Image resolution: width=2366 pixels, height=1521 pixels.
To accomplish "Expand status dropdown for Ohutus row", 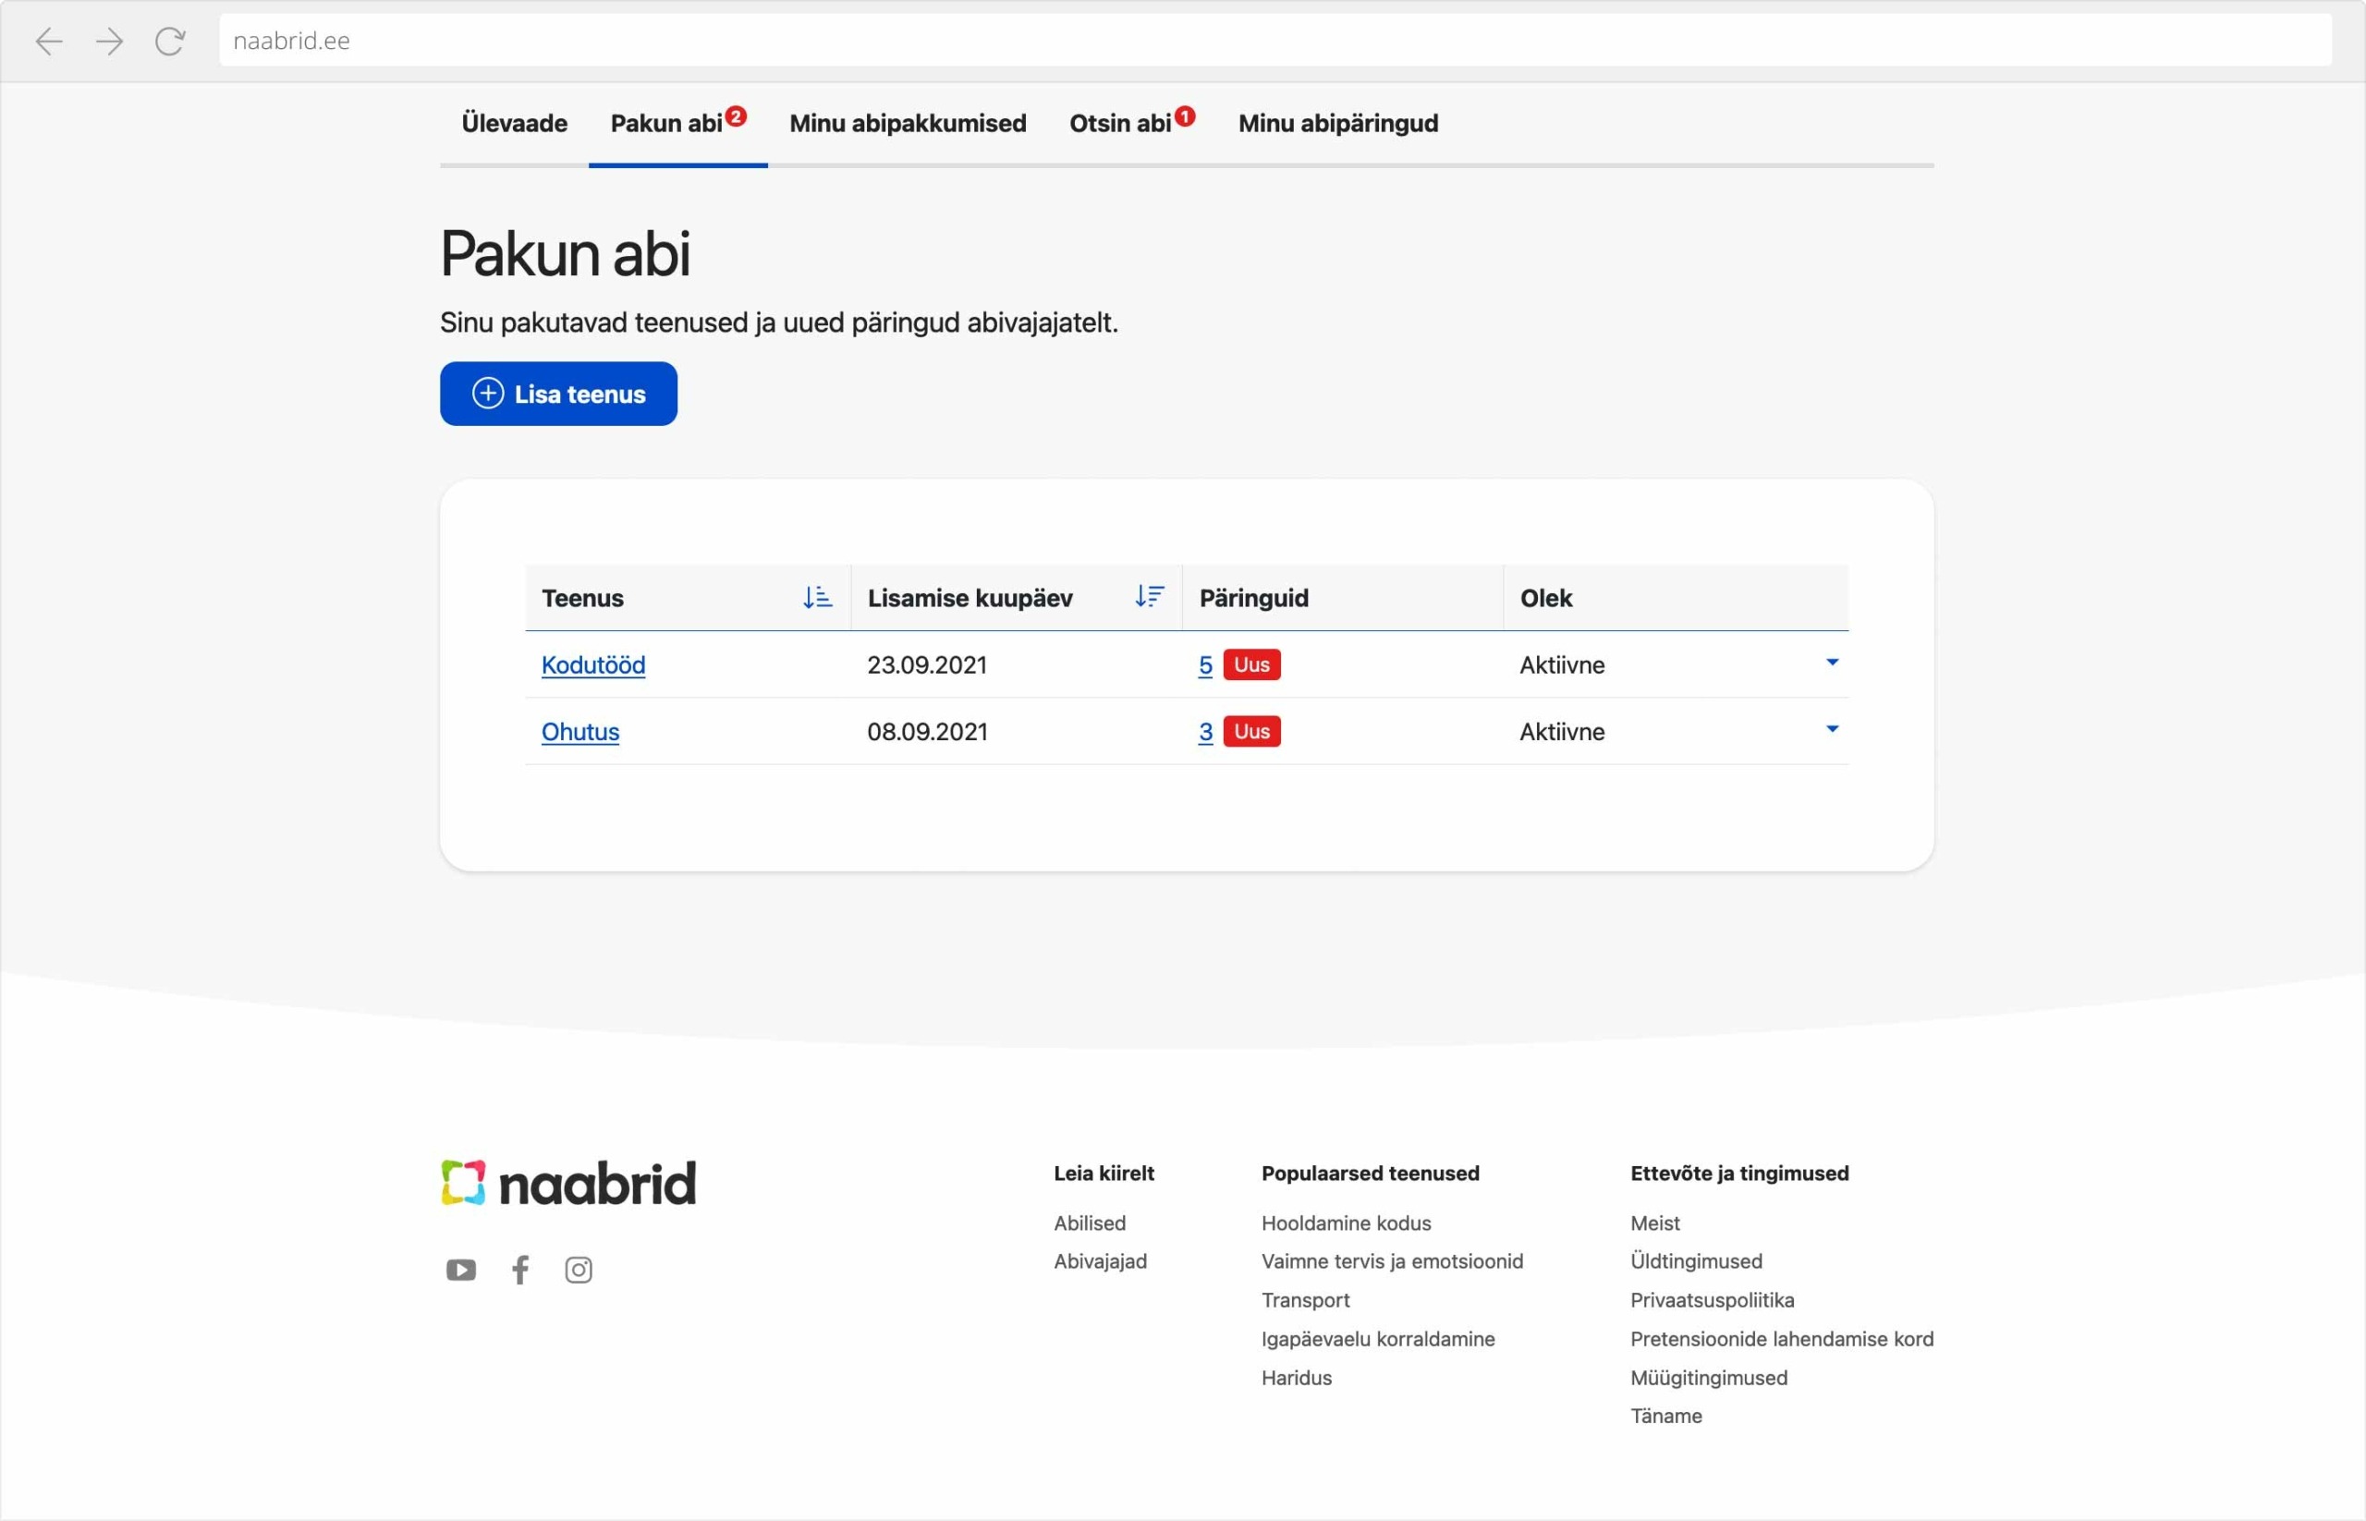I will point(1833,730).
